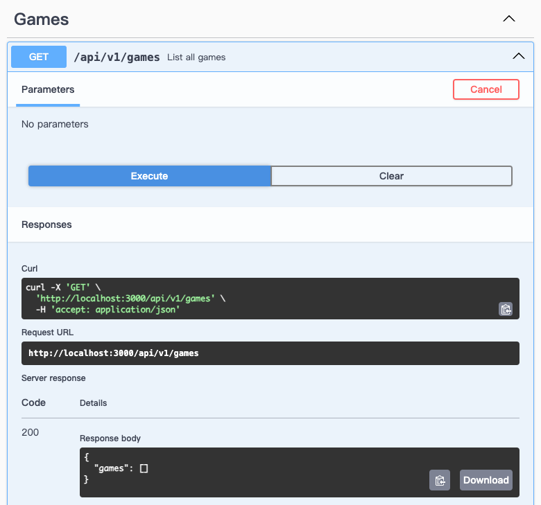Click the 'Server response' label

click(53, 378)
